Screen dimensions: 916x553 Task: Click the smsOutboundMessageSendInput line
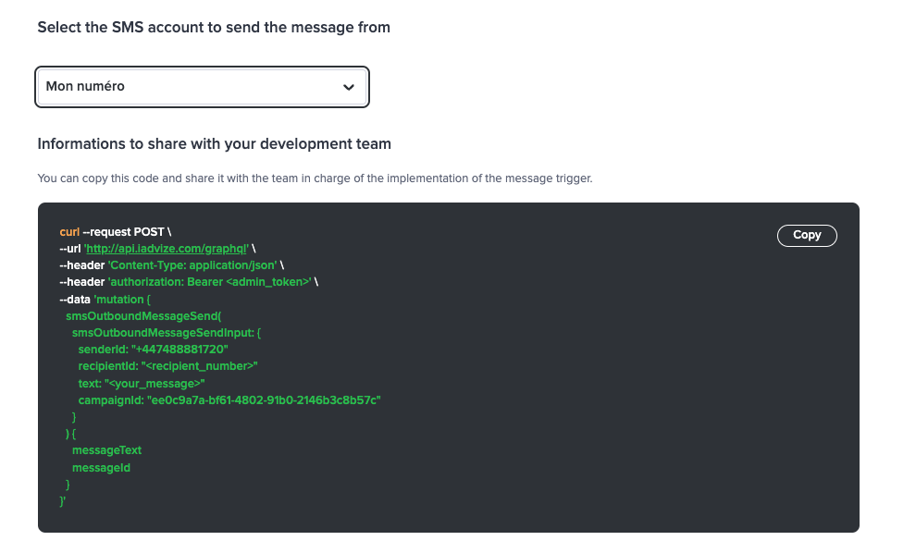click(167, 333)
